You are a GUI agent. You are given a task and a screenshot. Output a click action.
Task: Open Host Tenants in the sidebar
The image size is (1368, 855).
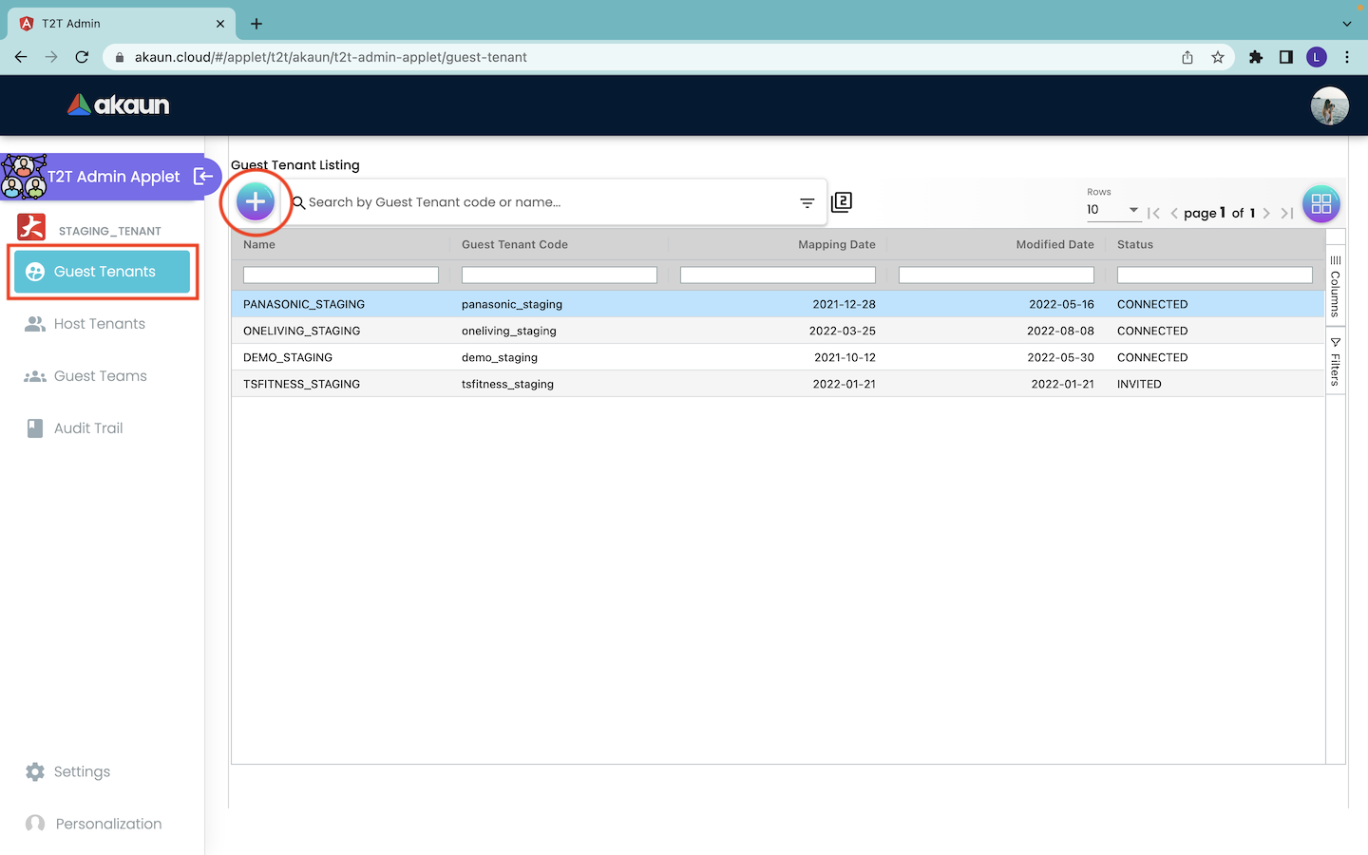pos(99,324)
